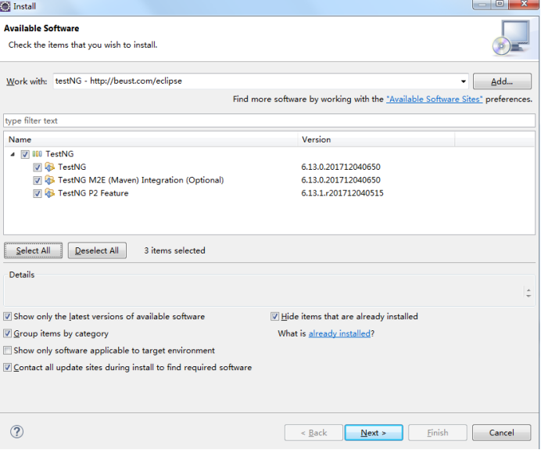Click the type filter text field
Screen dimensions: 541x450
tap(269, 121)
